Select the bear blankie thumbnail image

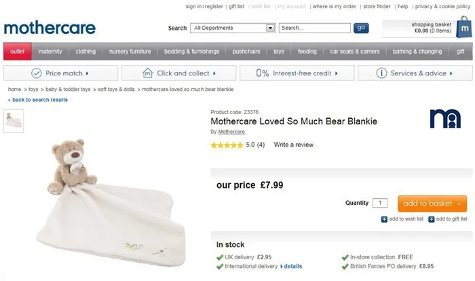tap(14, 120)
